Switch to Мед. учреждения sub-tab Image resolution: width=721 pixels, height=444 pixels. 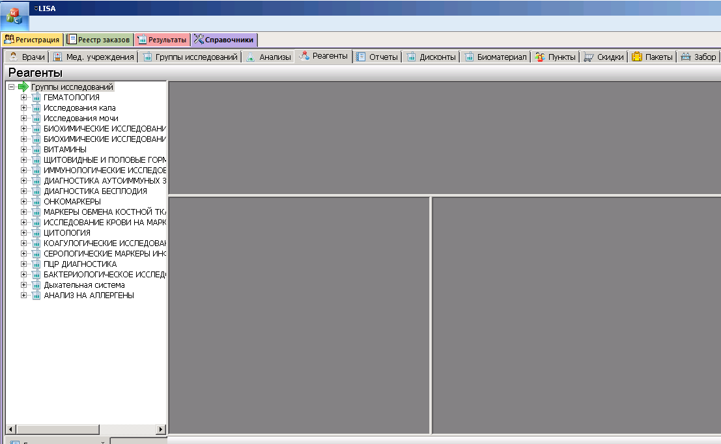click(x=94, y=57)
